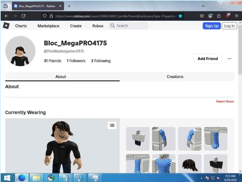Click the Firefox View icon in tab bar
Screen dimensions: 242x182
(x=5, y=6)
